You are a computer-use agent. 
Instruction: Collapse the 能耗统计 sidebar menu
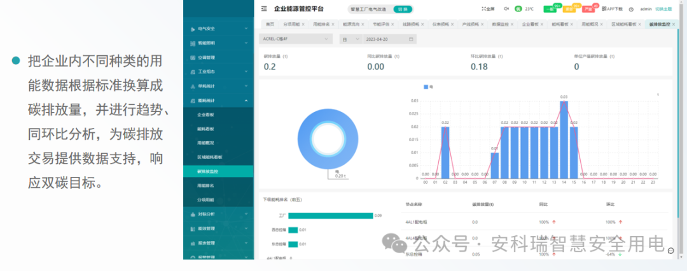coord(218,101)
